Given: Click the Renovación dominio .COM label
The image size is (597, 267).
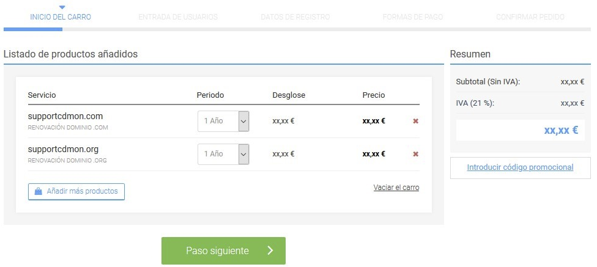Looking at the screenshot, I should pos(68,128).
